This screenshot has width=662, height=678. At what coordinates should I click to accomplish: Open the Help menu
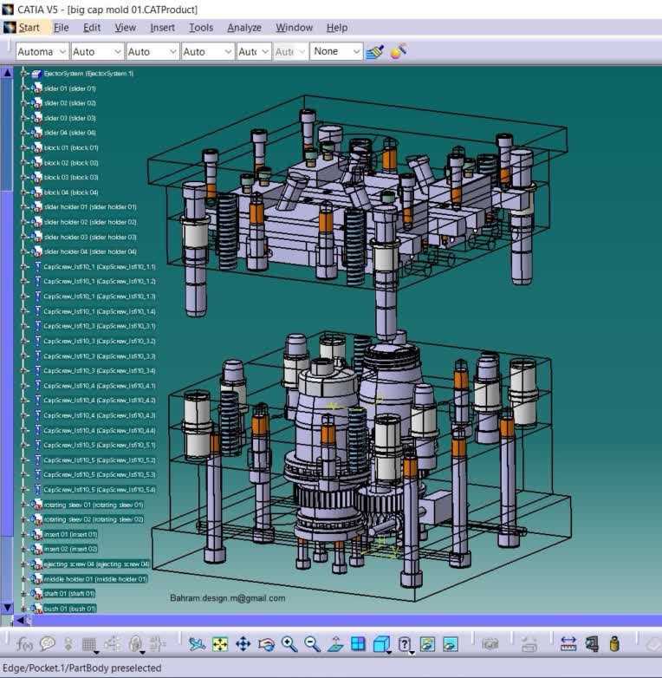(337, 28)
